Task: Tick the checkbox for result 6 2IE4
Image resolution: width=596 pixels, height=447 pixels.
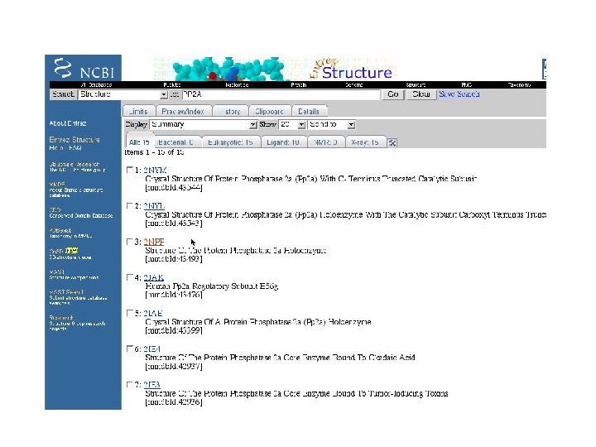Action: [x=130, y=348]
